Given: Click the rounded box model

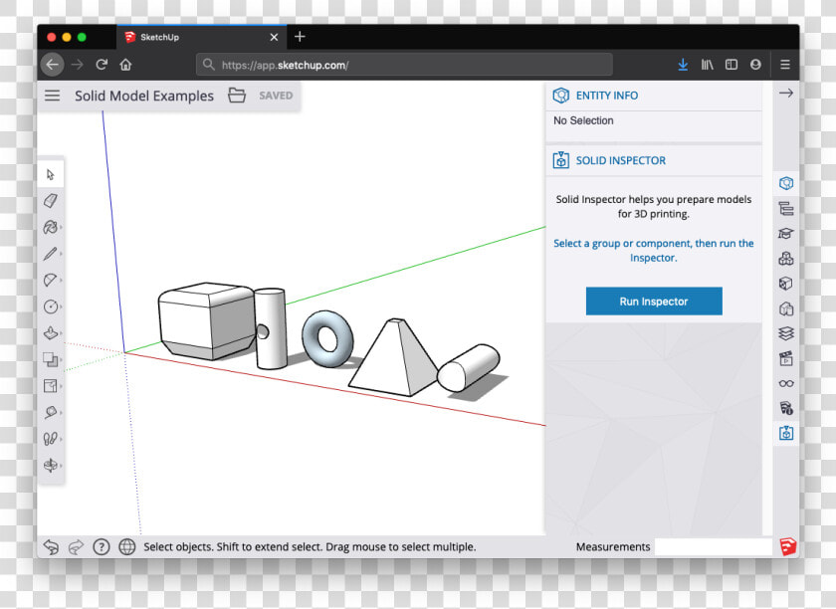Looking at the screenshot, I should click(205, 321).
